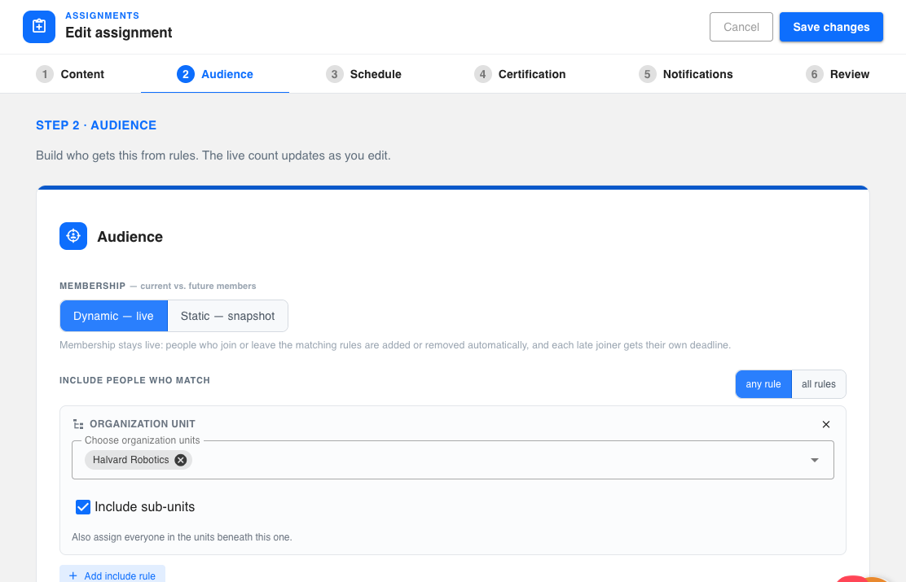Click Save changes button
906x582 pixels.
tap(831, 27)
